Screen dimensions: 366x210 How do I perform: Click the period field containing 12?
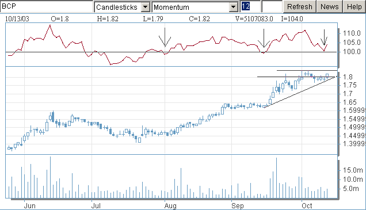coord(250,6)
